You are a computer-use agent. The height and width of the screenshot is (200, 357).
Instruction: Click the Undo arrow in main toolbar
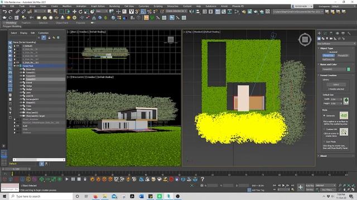click(x=4, y=12)
